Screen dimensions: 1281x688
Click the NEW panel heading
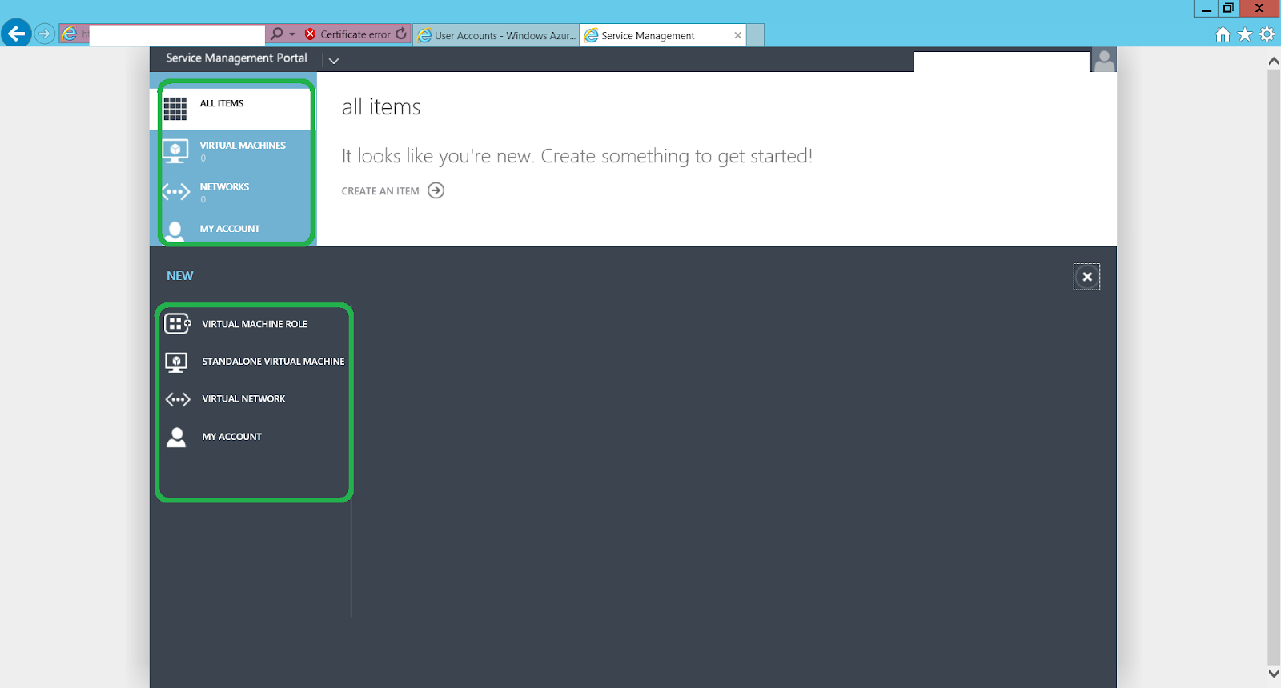pos(180,275)
